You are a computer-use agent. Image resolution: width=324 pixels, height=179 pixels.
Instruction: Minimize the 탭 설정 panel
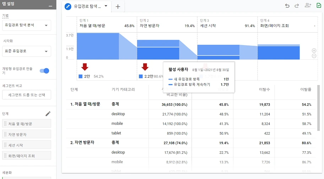coord(50,6)
